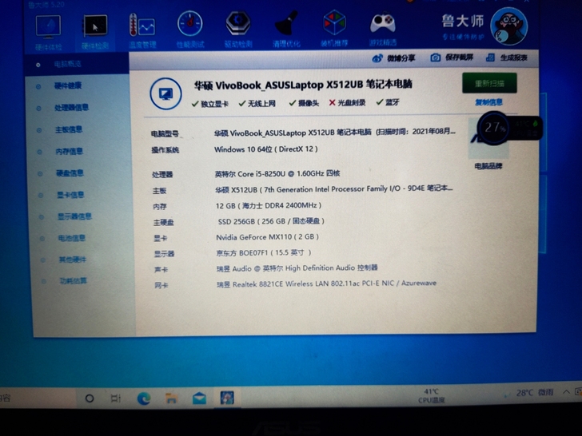Click 保存截屏 camera screenshot button
This screenshot has width=582, height=436.
click(452, 57)
